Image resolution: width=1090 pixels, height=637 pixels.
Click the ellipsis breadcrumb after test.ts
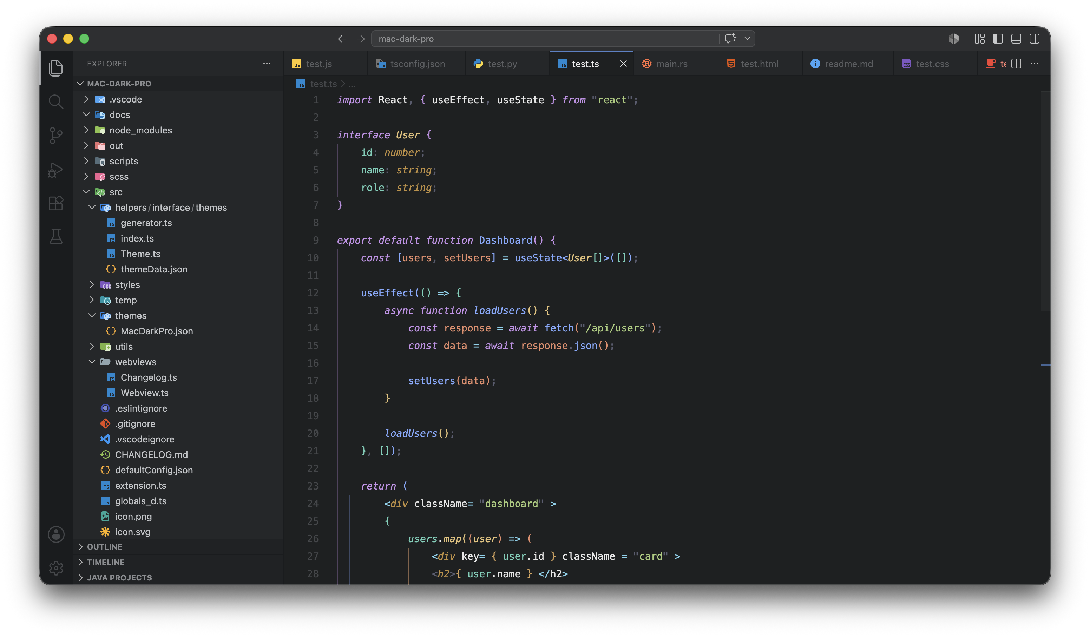[352, 84]
